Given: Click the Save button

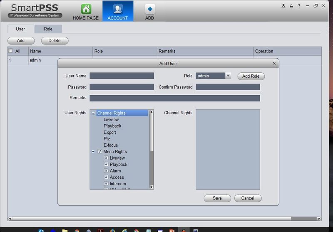Looking at the screenshot, I should (x=217, y=198).
